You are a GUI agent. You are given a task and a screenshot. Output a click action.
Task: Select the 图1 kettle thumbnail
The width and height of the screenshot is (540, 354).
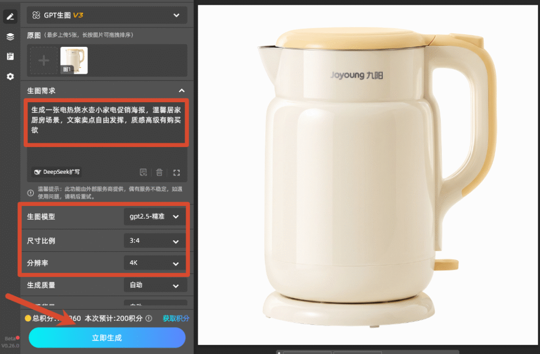pos(74,61)
